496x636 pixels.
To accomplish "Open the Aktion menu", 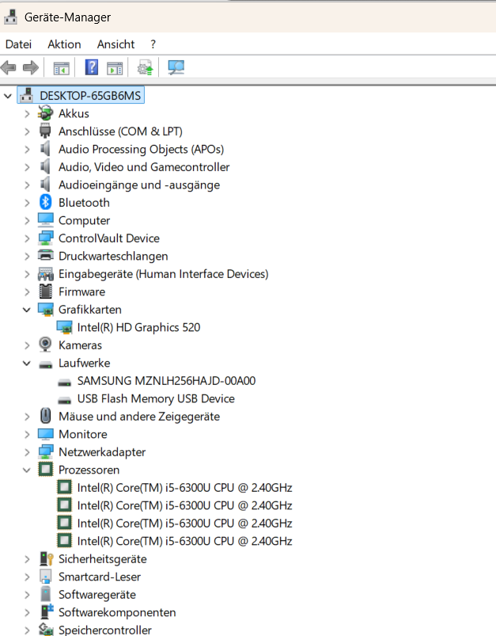I will pos(64,44).
